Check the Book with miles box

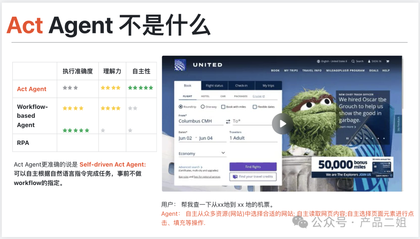(x=223, y=107)
